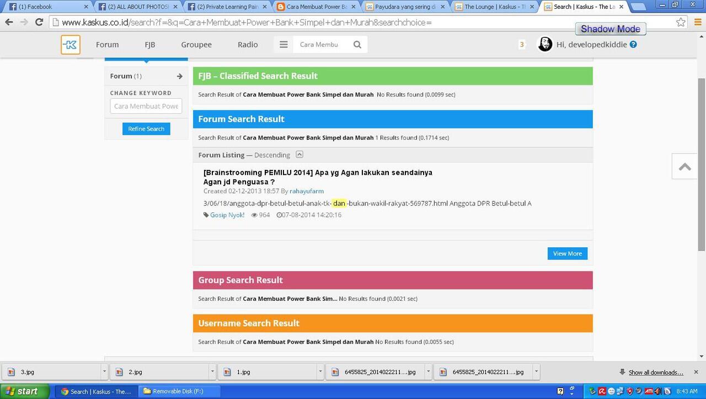Click the page's vertical scrollbar
The image size is (706, 399).
(702, 164)
